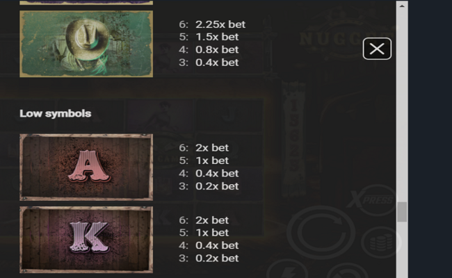This screenshot has width=452, height=278.
Task: Click the 2.25x bet payout line
Action: [212, 24]
